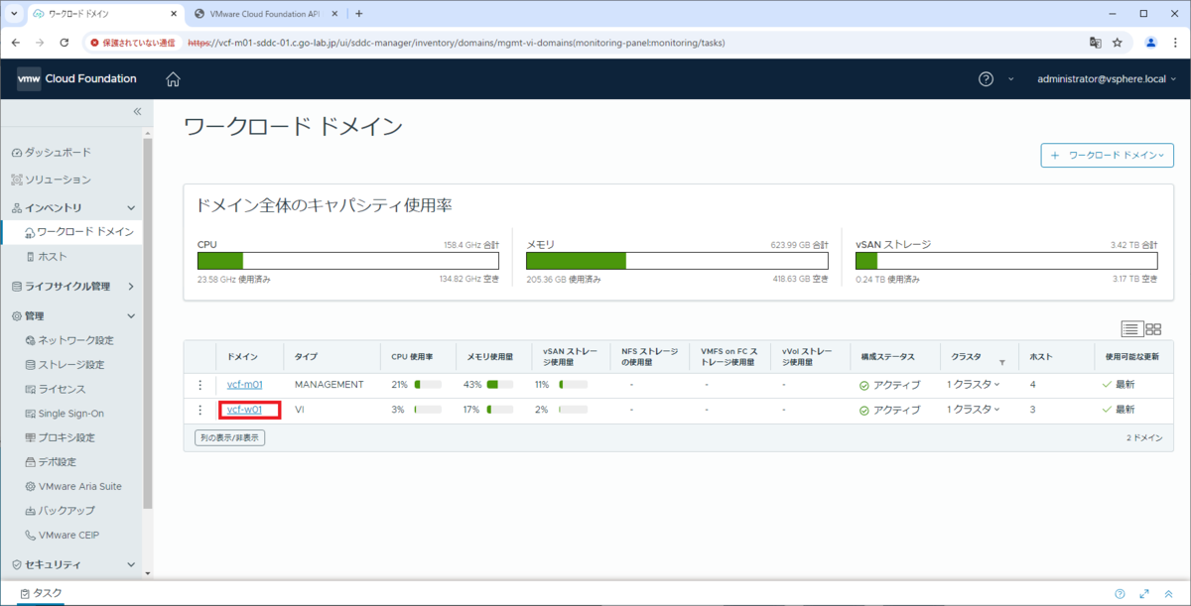Viewport: 1191px width, 606px height.
Task: Open administrator@vsphere.local user menu
Action: point(1106,79)
